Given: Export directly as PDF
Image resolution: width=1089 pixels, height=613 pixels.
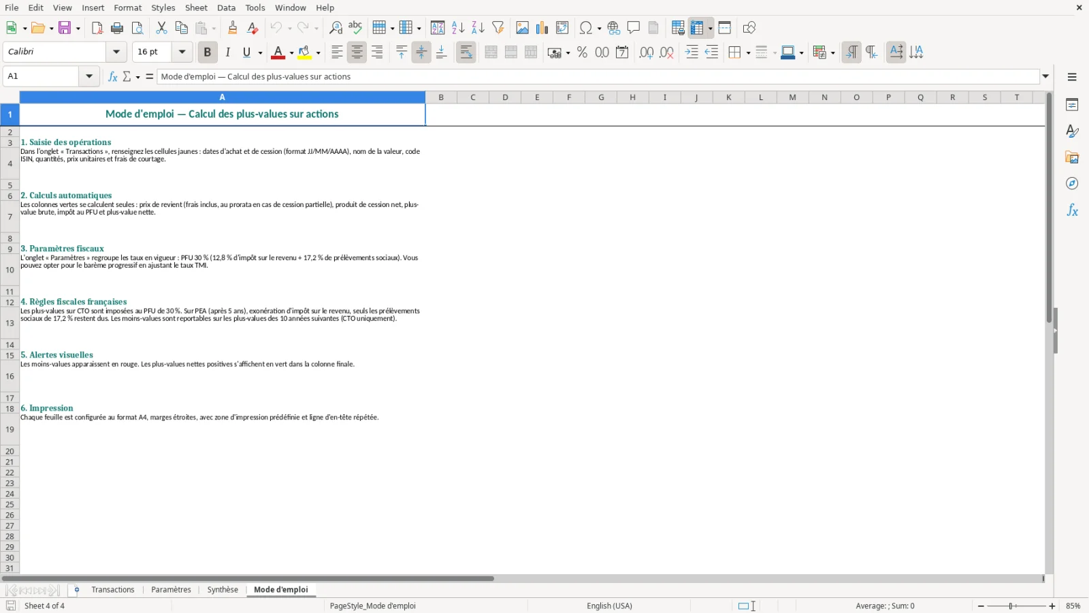Looking at the screenshot, I should coord(97,28).
